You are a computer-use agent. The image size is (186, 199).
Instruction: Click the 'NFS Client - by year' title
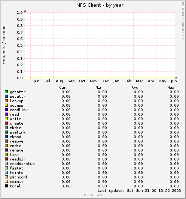coord(100,5)
